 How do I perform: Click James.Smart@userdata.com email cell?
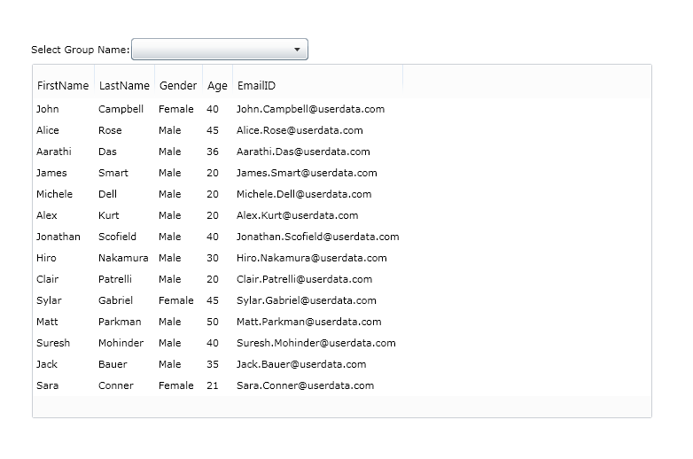click(307, 173)
